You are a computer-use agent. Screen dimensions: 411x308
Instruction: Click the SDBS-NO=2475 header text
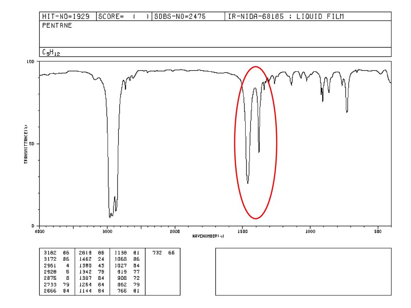(180, 16)
